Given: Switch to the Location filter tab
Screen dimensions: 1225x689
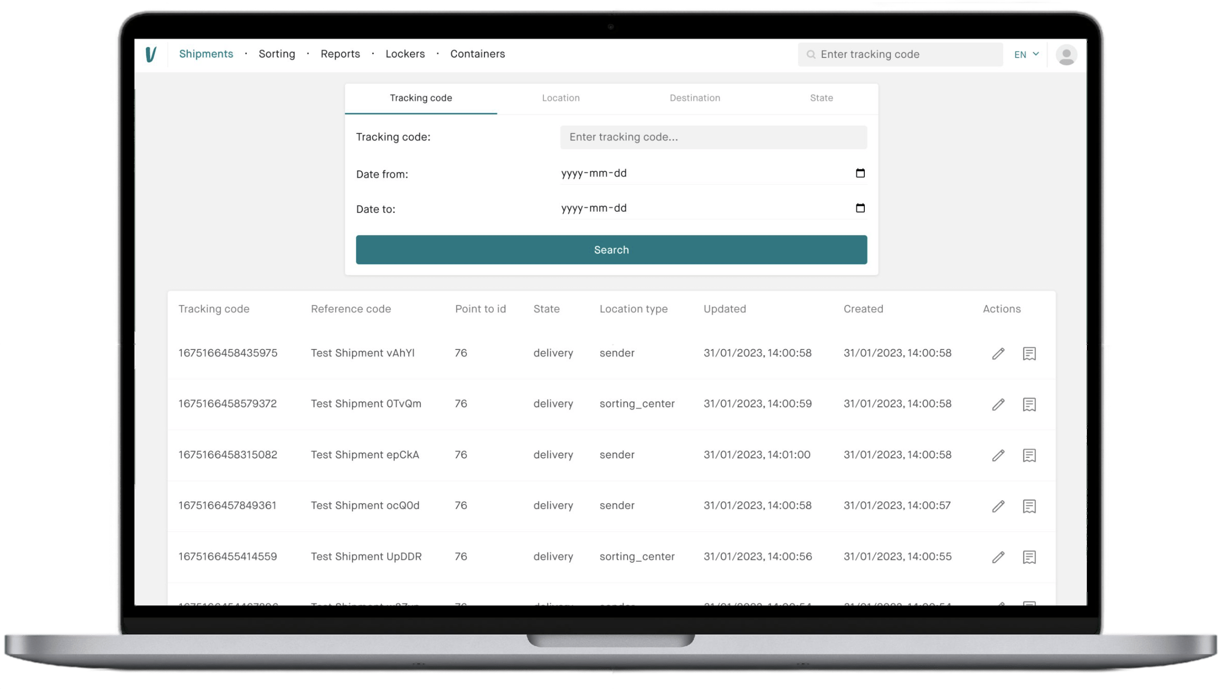Looking at the screenshot, I should pyautogui.click(x=561, y=98).
